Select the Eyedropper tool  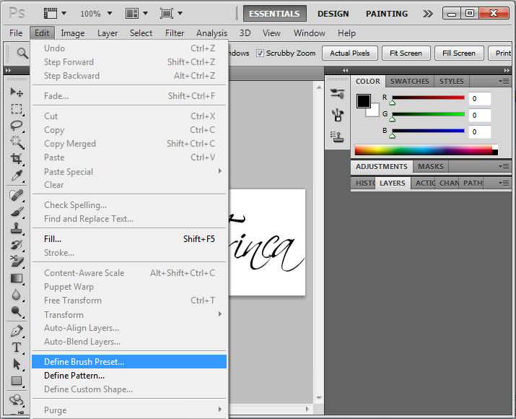[x=17, y=176]
